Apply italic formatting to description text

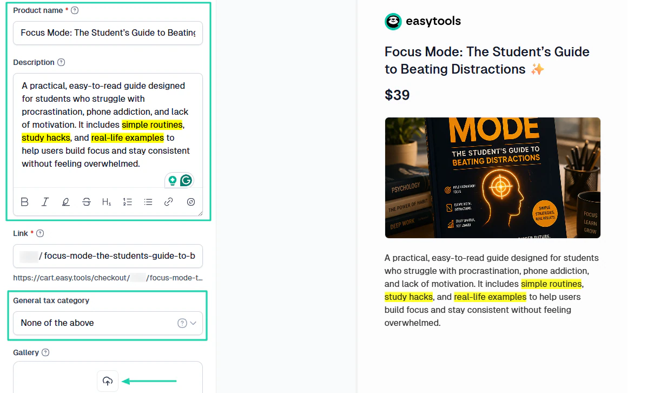45,202
